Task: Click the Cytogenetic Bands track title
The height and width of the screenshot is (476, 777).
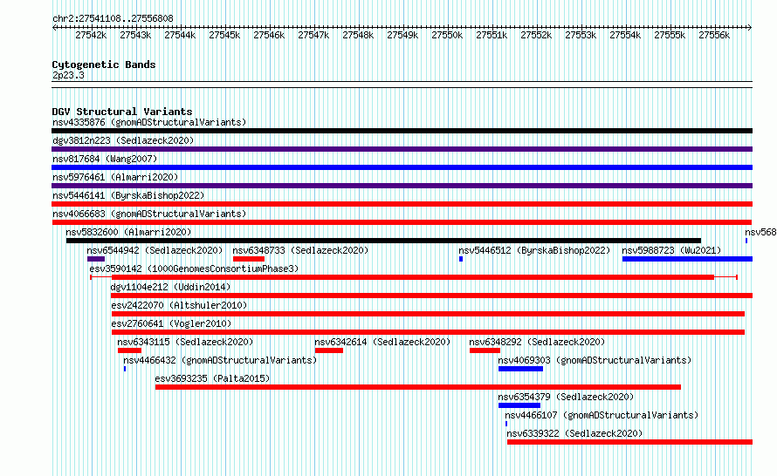Action: pyautogui.click(x=104, y=65)
